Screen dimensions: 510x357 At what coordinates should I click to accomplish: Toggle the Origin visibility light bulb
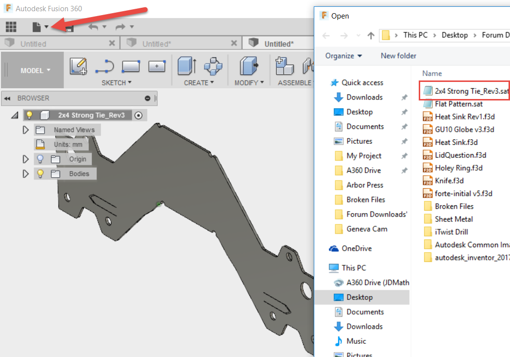coord(41,159)
